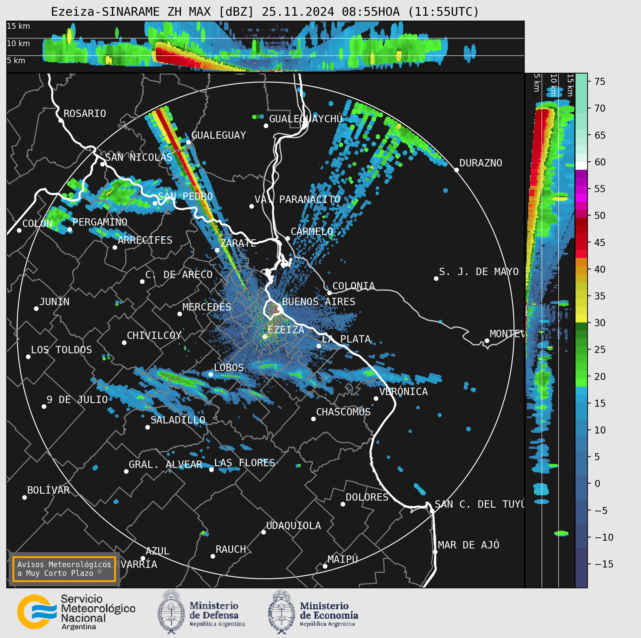Select the GUALEGUAY city marker dot
Screen dimensions: 641x638
pyautogui.click(x=188, y=142)
